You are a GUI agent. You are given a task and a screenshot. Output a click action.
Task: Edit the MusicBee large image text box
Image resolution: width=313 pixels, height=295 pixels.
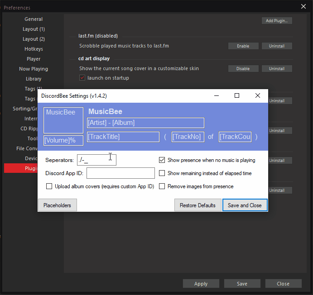tap(63, 120)
